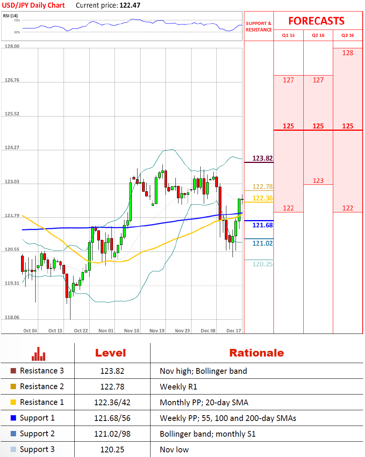Click the Support 1 blue color swatch
The image size is (365, 457).
pyautogui.click(x=13, y=418)
